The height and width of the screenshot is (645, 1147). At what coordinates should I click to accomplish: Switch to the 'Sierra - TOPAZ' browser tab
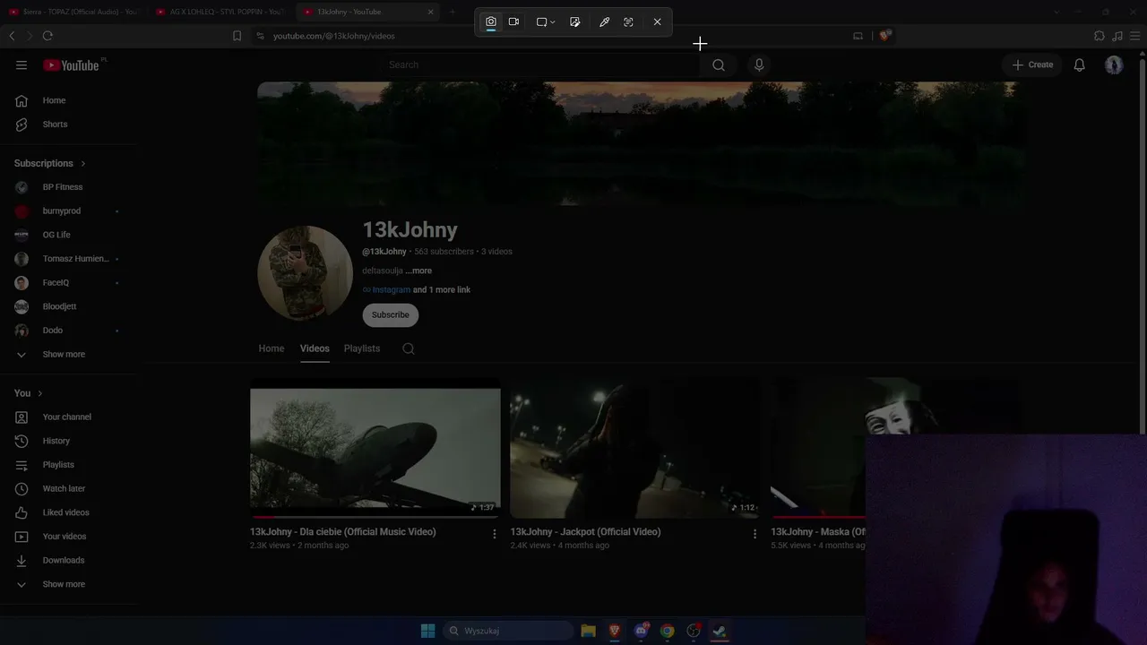[x=73, y=12]
